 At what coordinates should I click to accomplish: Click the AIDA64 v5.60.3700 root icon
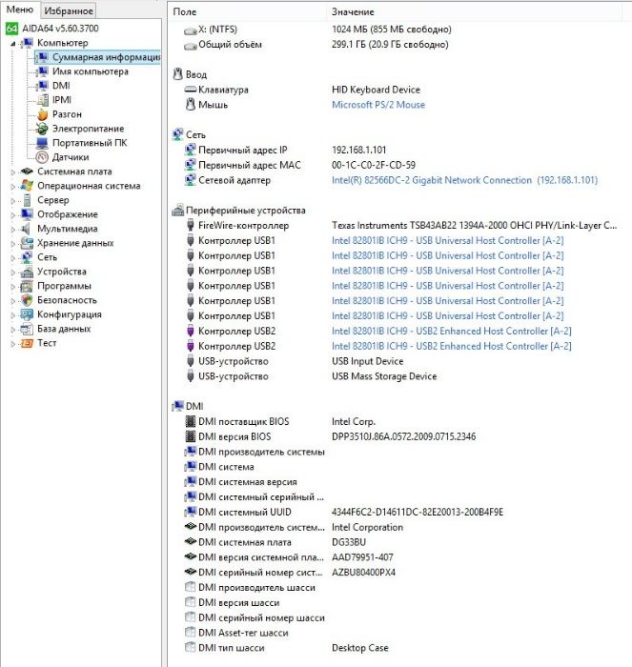coord(11,29)
